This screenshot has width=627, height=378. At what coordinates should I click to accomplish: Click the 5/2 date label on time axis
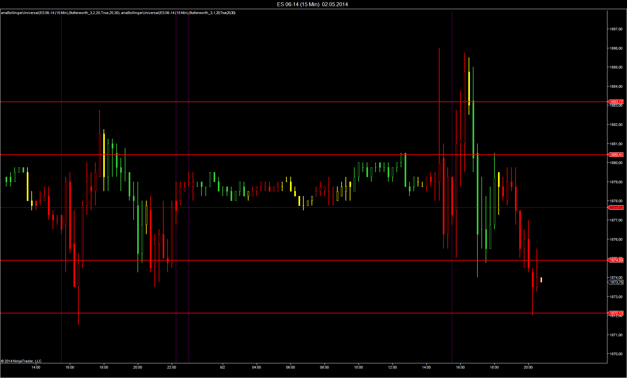[x=222, y=367]
